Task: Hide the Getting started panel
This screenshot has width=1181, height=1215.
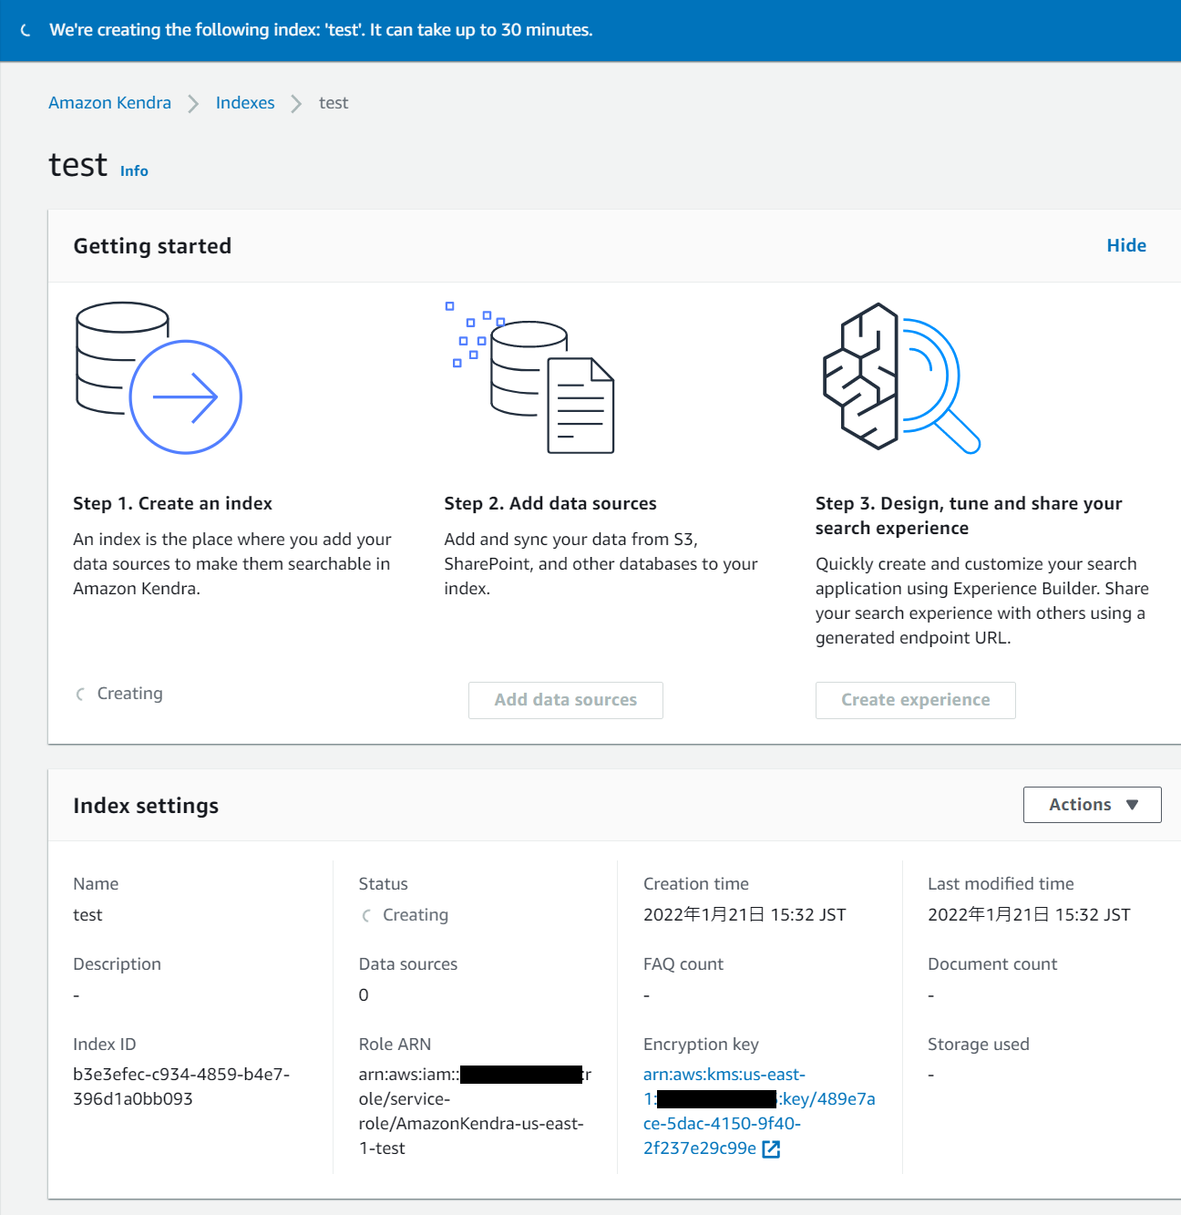Action: 1126,245
